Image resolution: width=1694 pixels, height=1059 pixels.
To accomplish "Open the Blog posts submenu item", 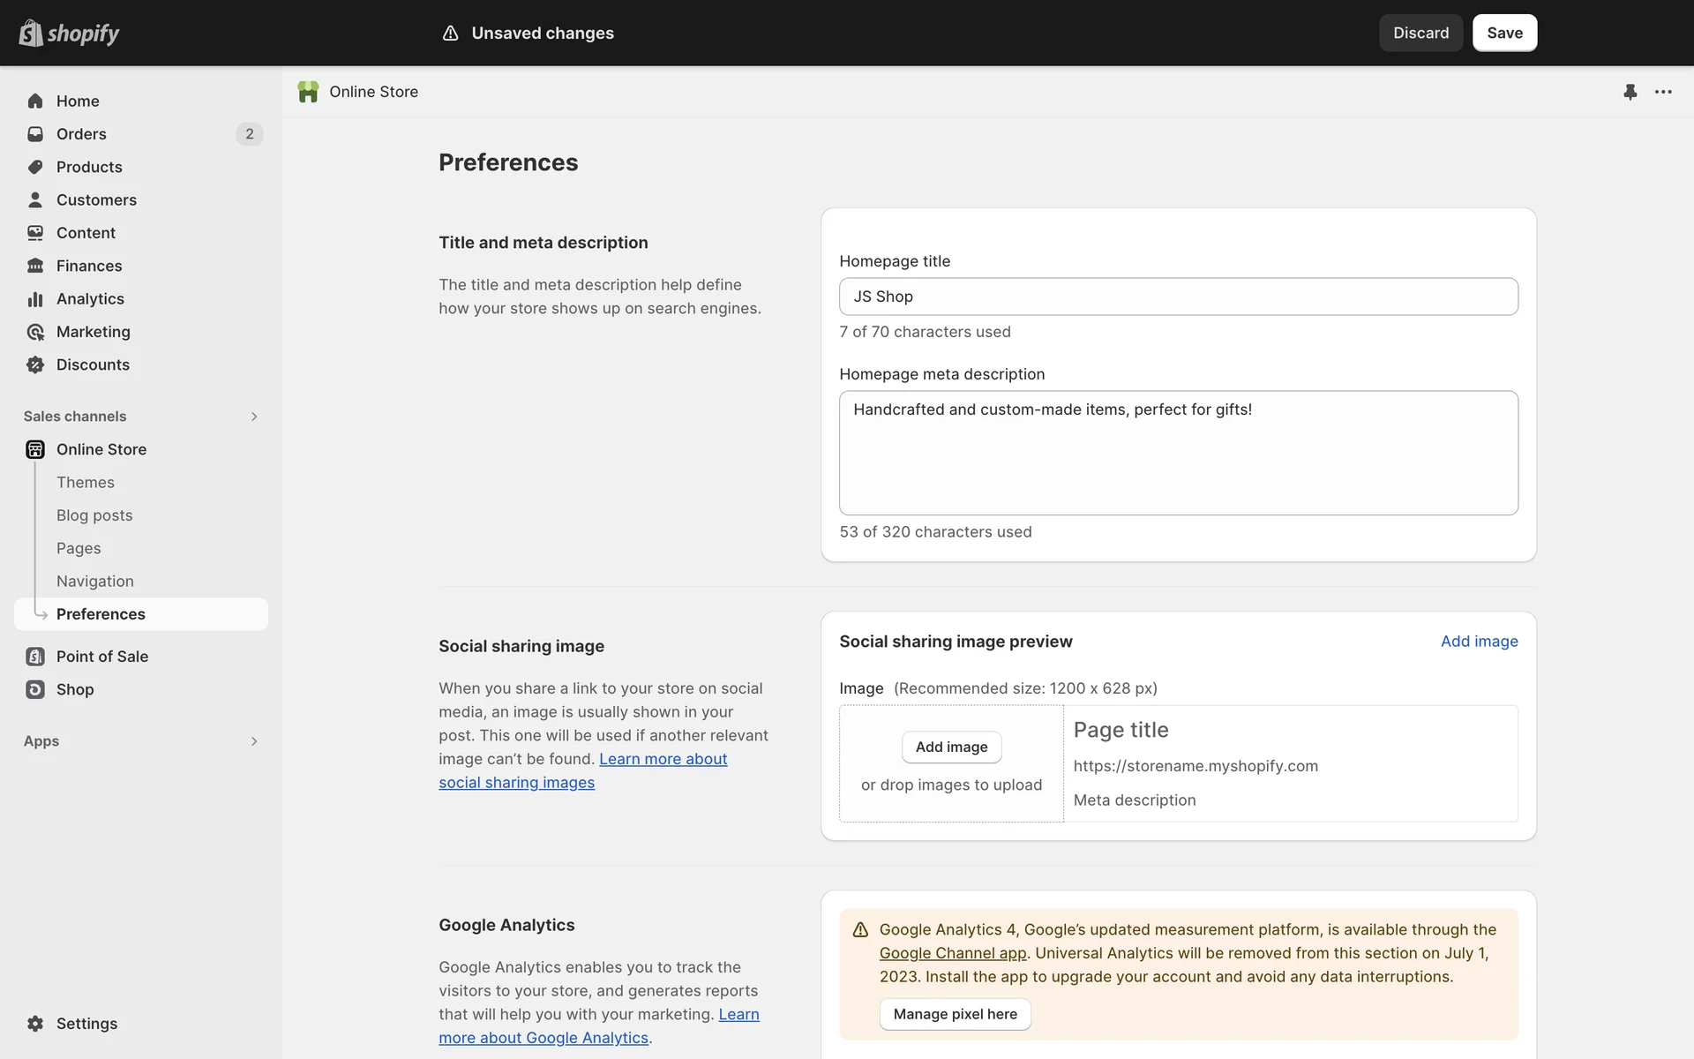I will point(94,515).
